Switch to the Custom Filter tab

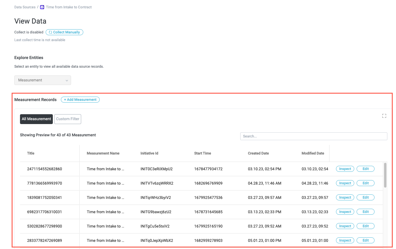click(68, 119)
